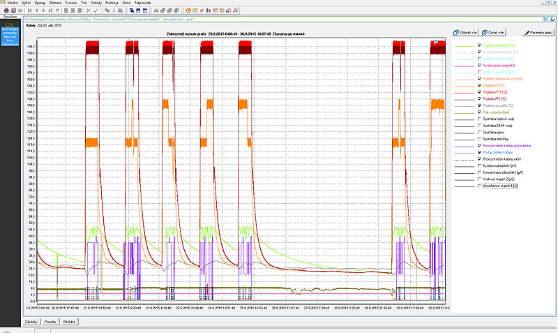Enable the Spotřeba DEMI vody checkbox
Screen dimensions: 558x333
click(478, 125)
